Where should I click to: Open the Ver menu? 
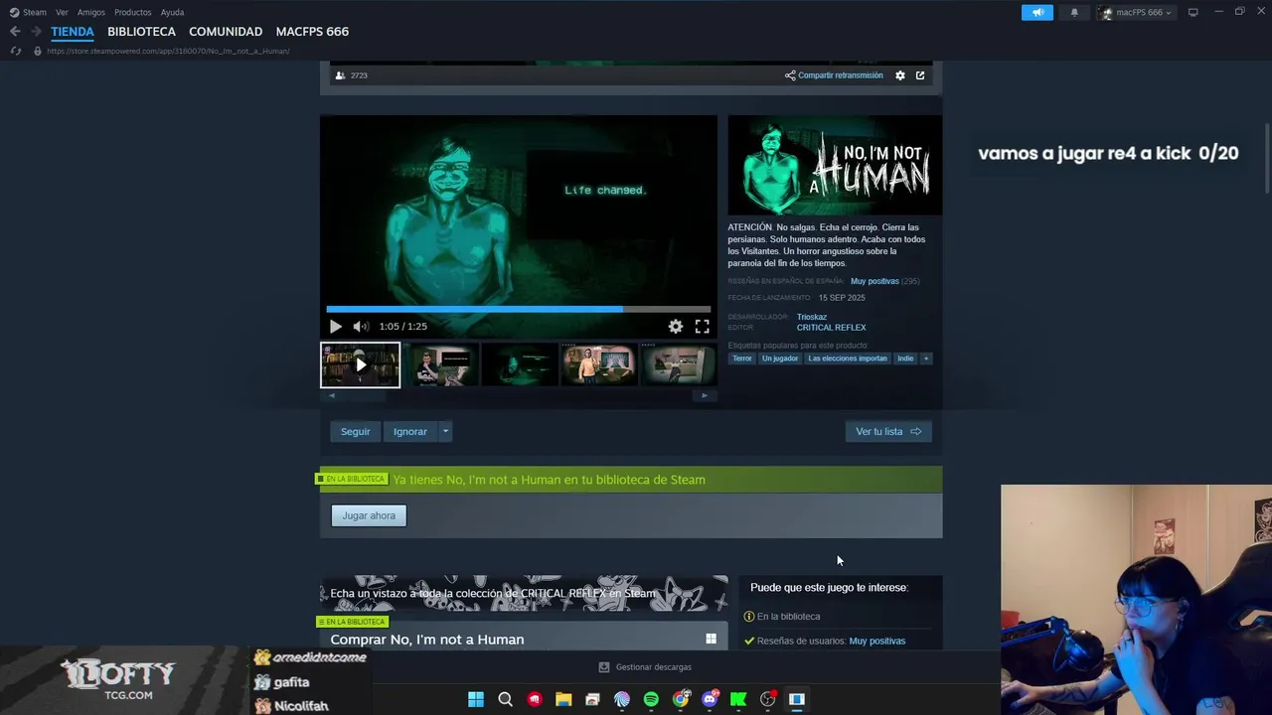[x=62, y=12]
